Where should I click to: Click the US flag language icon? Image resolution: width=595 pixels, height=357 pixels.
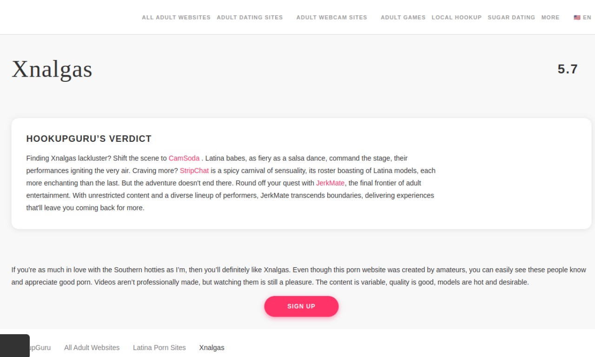point(577,18)
